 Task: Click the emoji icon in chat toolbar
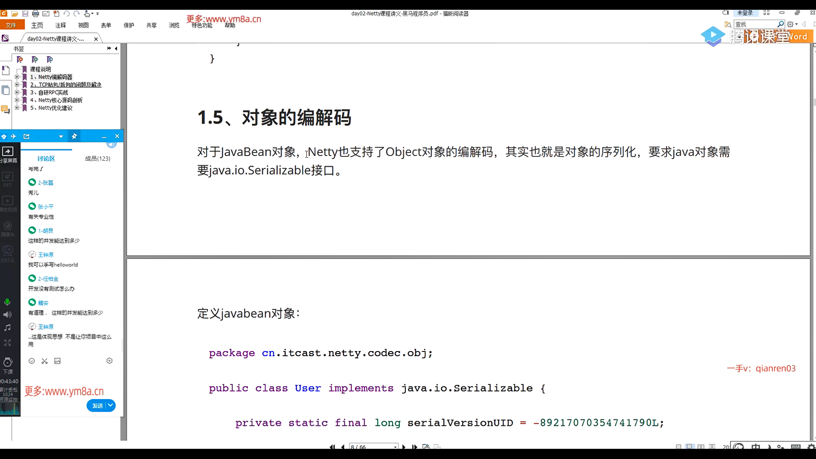tap(31, 361)
